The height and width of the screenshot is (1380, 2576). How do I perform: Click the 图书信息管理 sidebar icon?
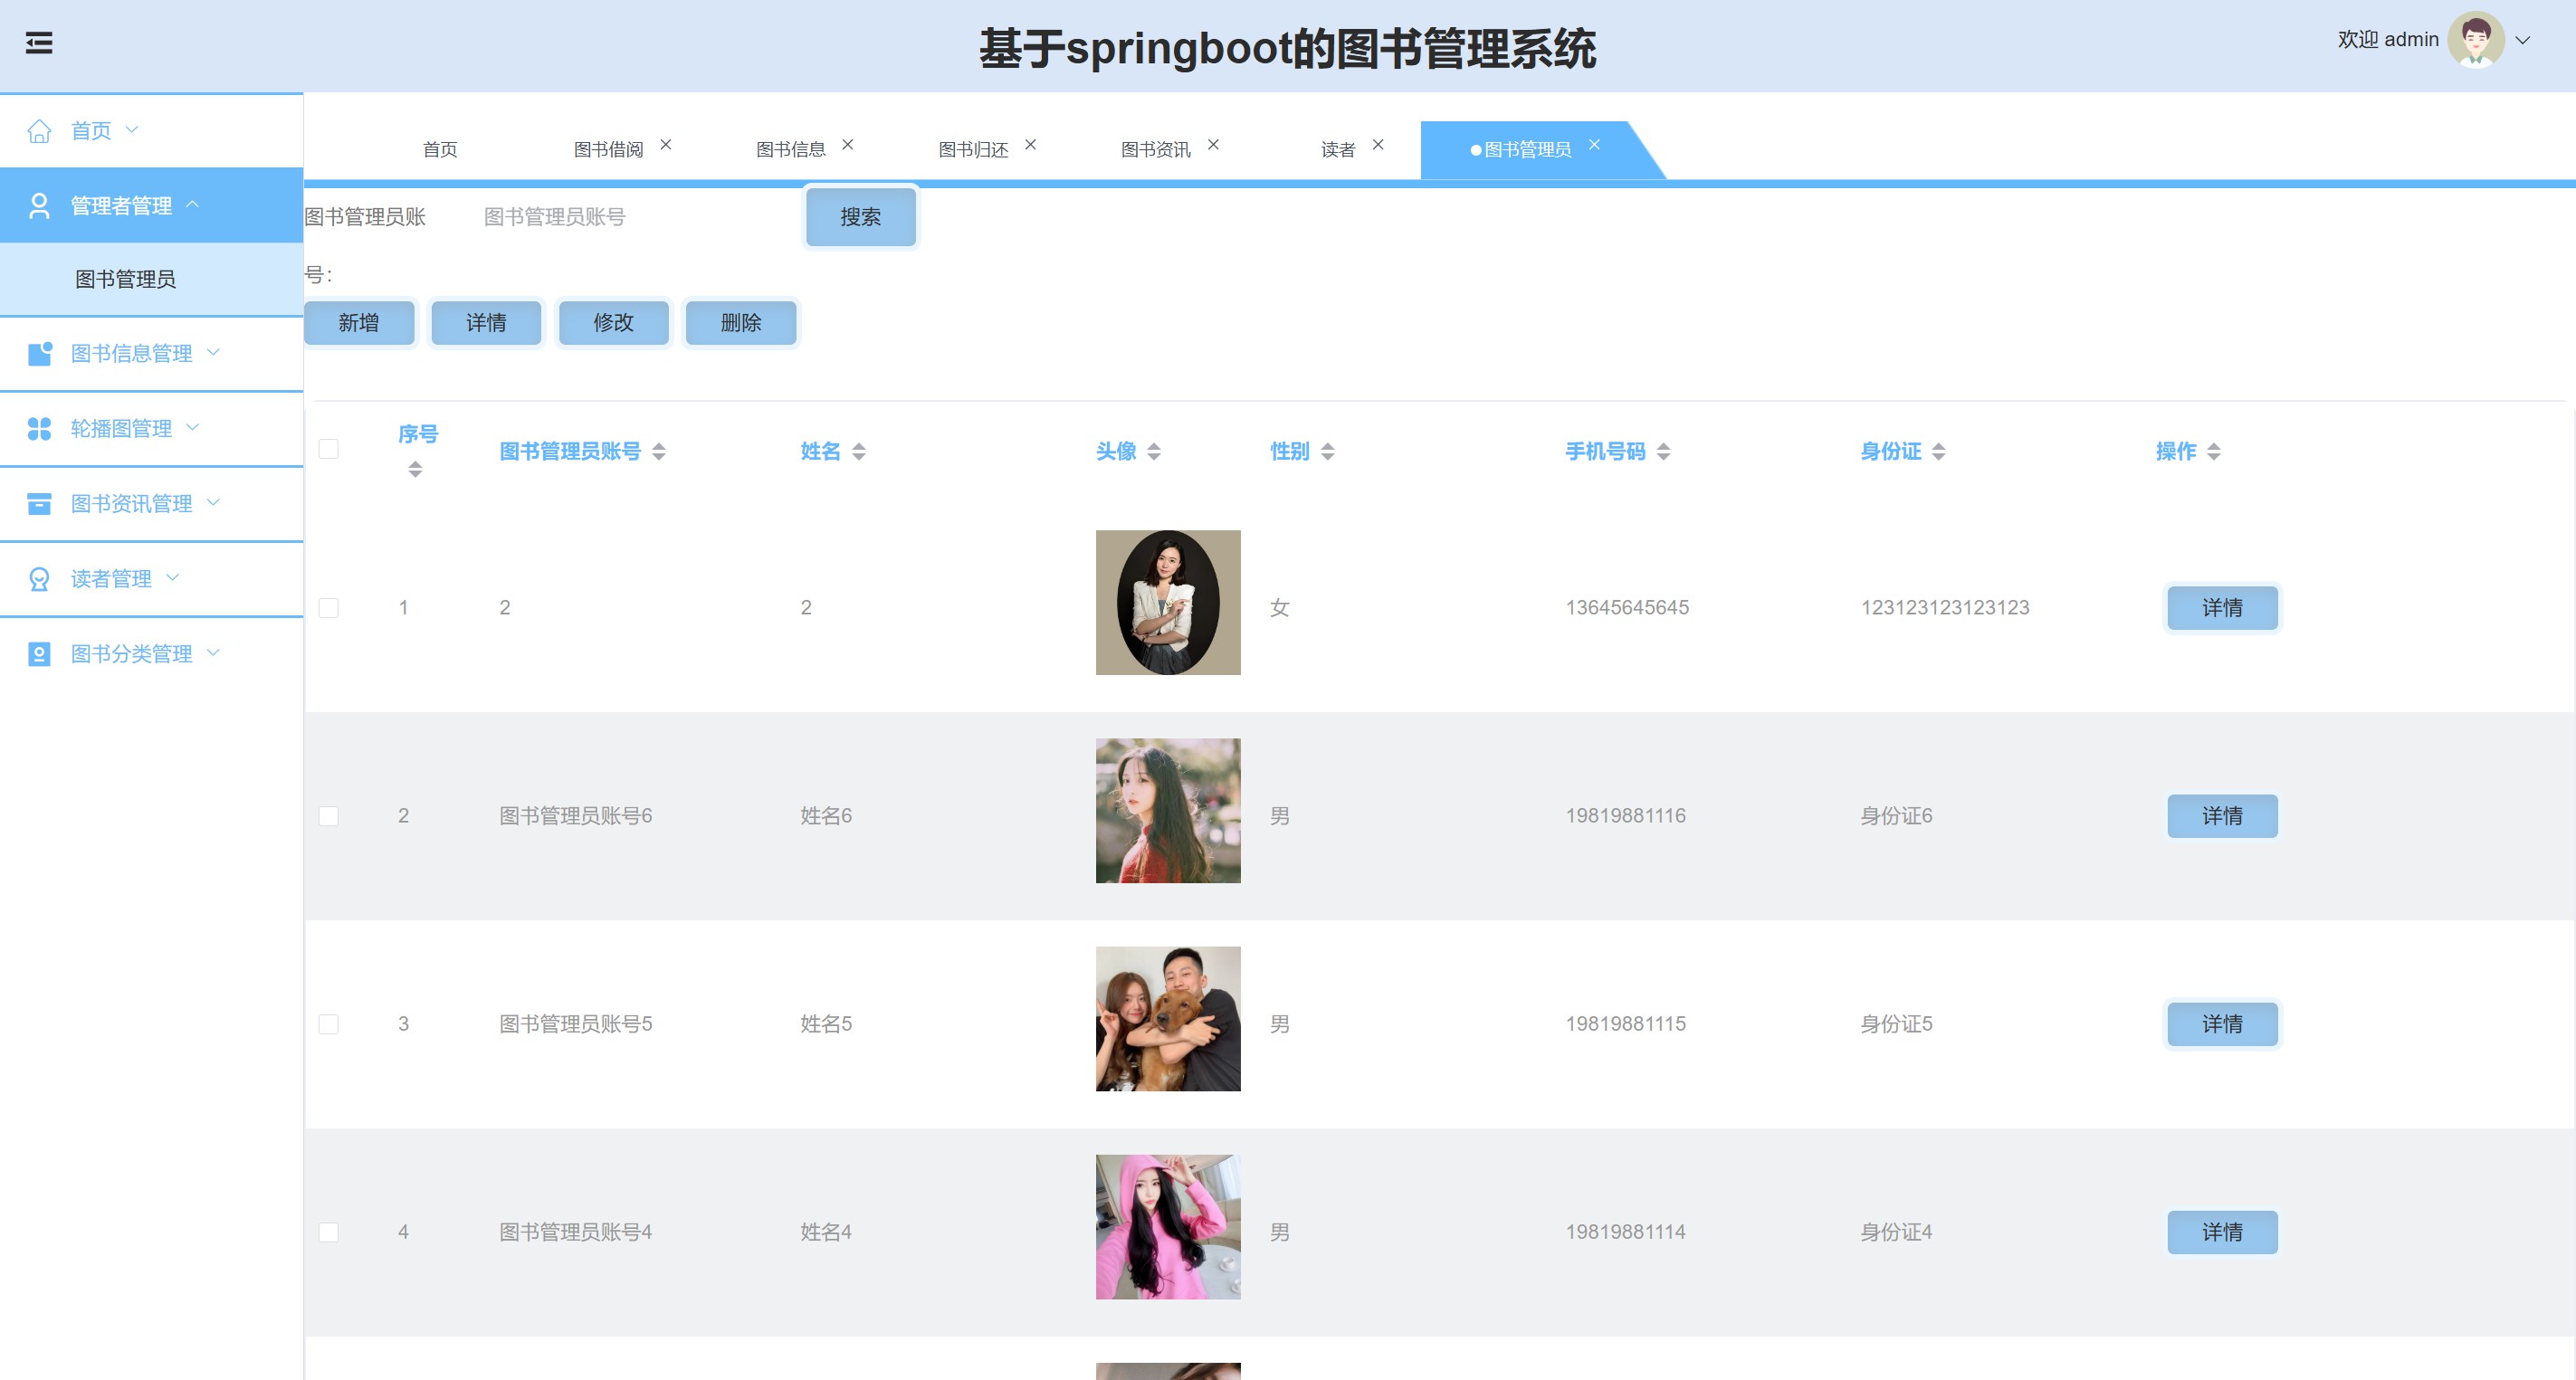(x=39, y=353)
